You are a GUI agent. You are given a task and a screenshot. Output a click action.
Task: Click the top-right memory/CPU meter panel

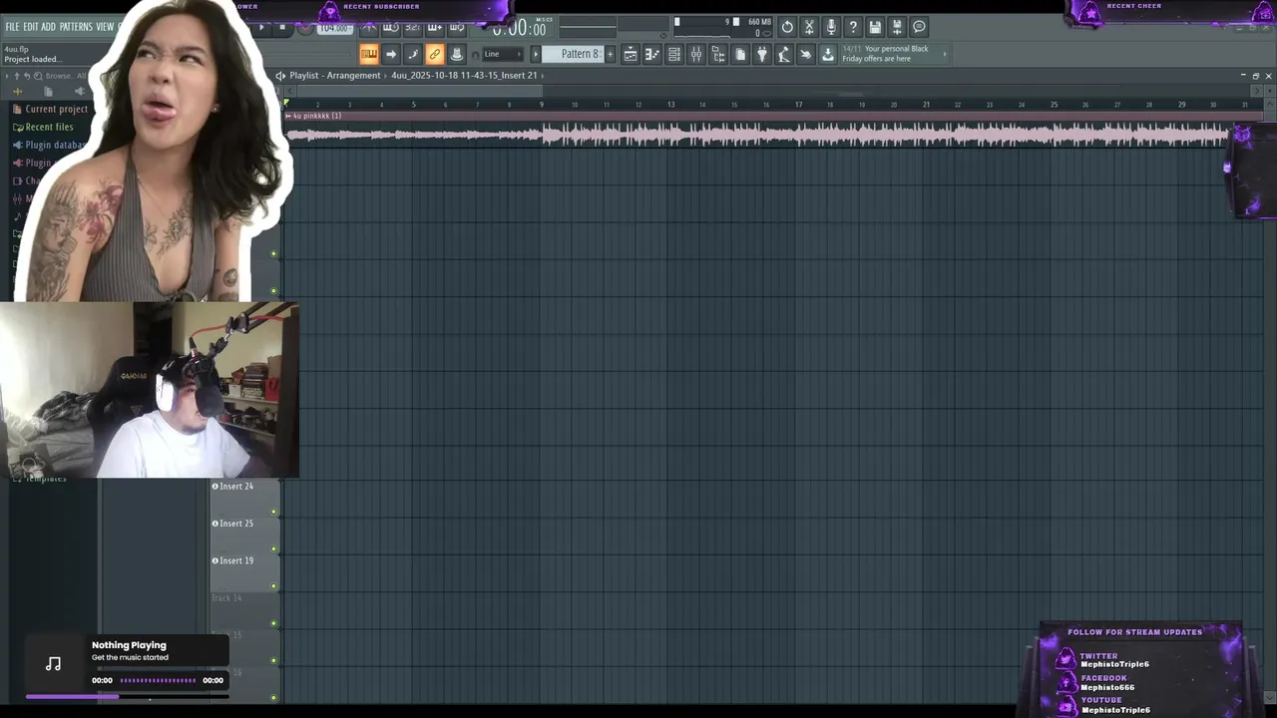pos(723,27)
